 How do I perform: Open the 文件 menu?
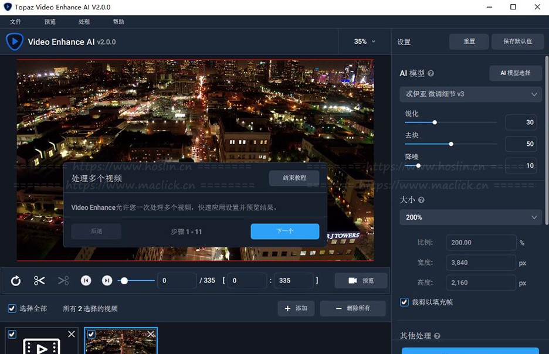pyautogui.click(x=16, y=22)
